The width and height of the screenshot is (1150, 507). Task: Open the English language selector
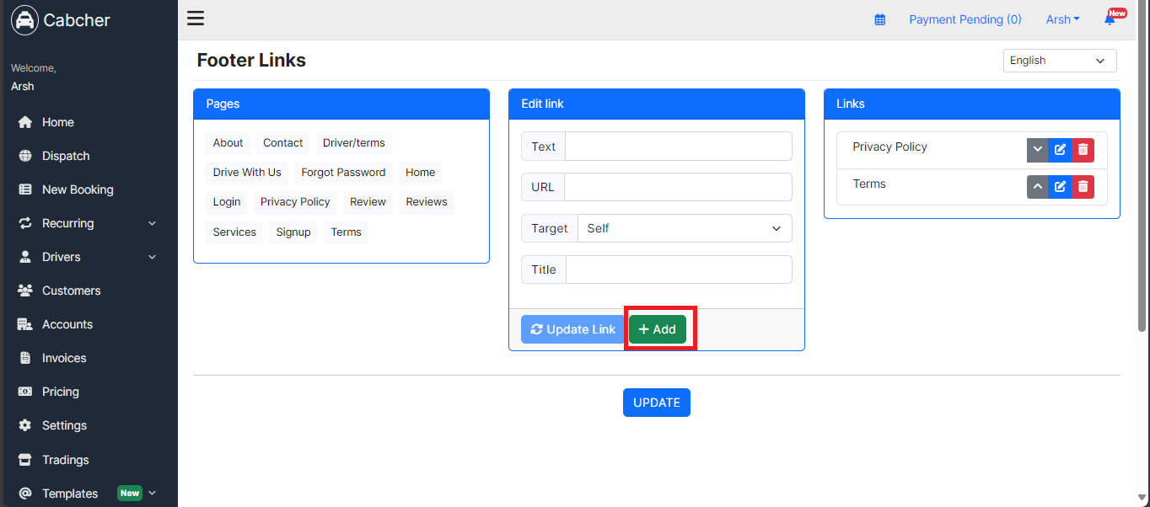pos(1060,61)
